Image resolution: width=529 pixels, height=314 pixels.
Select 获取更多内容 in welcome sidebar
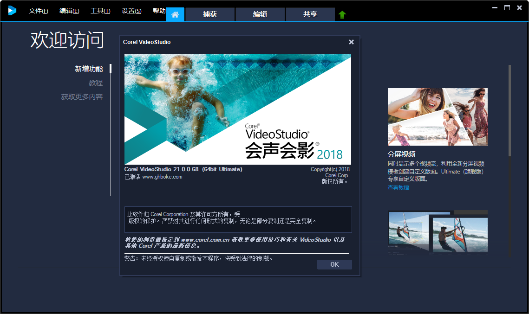point(82,96)
